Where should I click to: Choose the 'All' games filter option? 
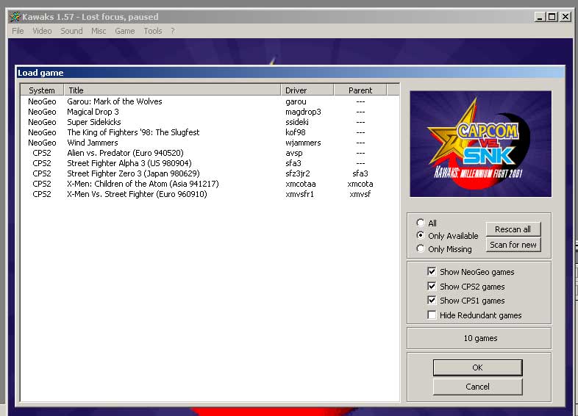click(x=421, y=223)
